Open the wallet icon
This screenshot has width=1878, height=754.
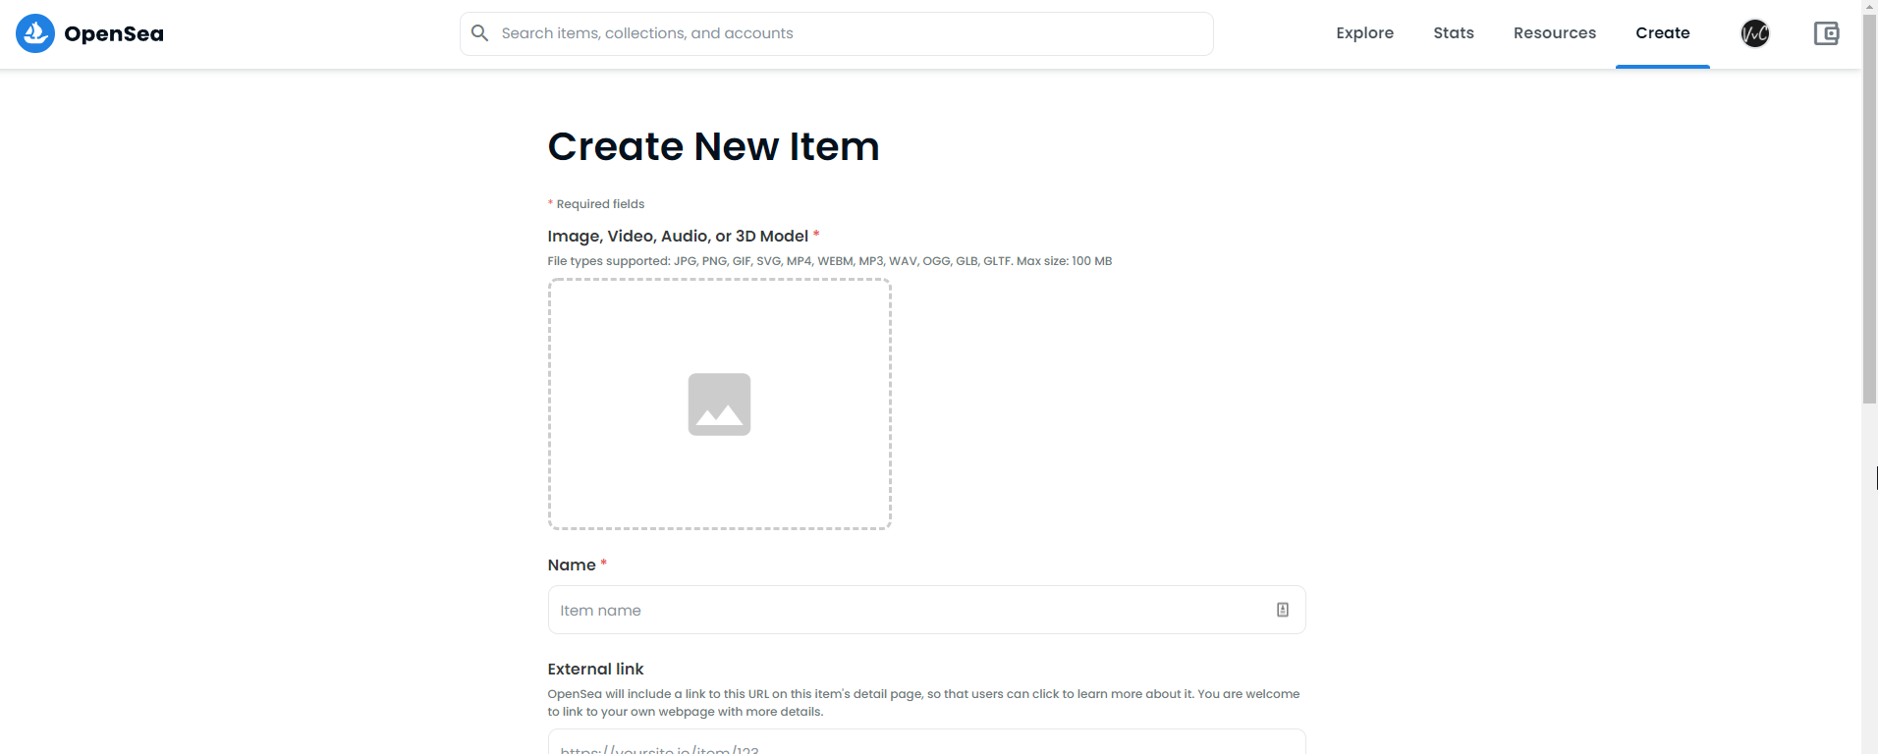(1826, 33)
